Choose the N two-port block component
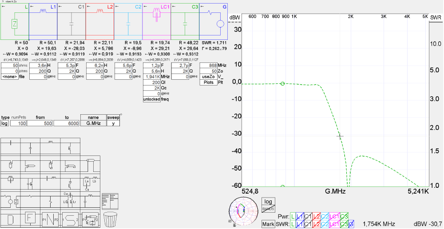 50,219
